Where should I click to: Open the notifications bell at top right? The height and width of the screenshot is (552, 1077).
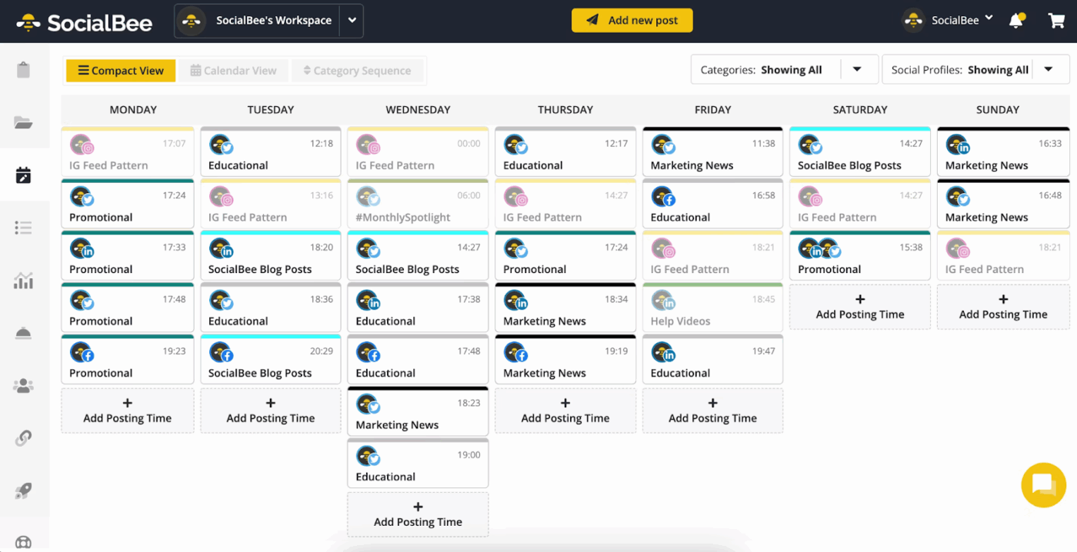1015,21
